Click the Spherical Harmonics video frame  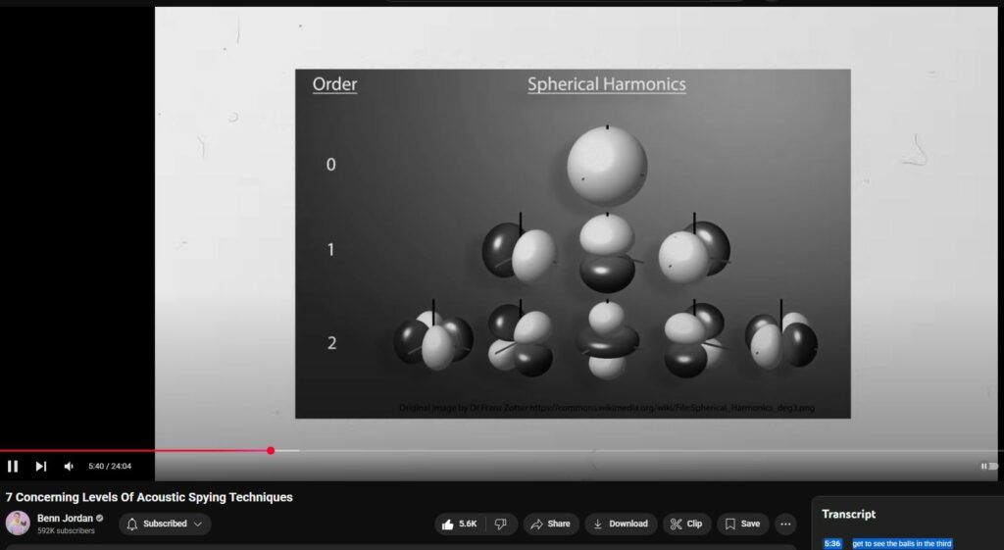[x=573, y=243]
